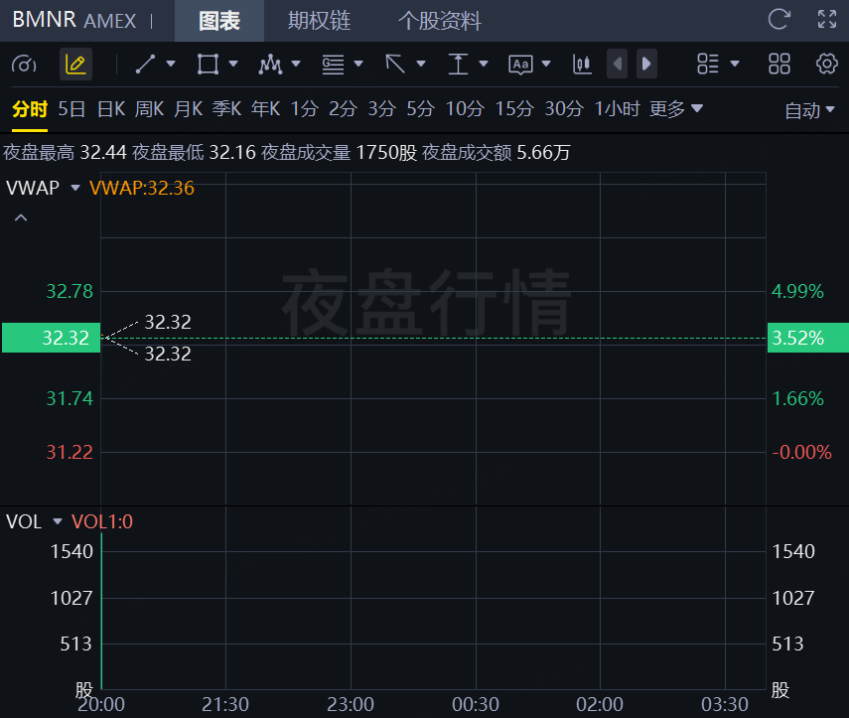Click the chart list layout icon
Viewport: 849px width, 718px height.
point(708,64)
